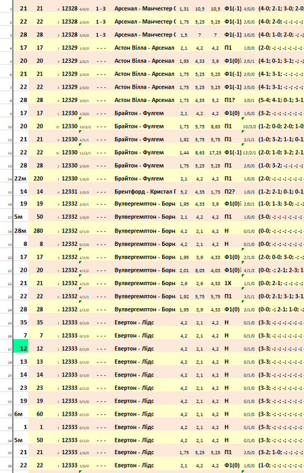Viewport: 304px width, 473px height.
Task: Select the П1? prediction cell
Action: [x=230, y=100]
